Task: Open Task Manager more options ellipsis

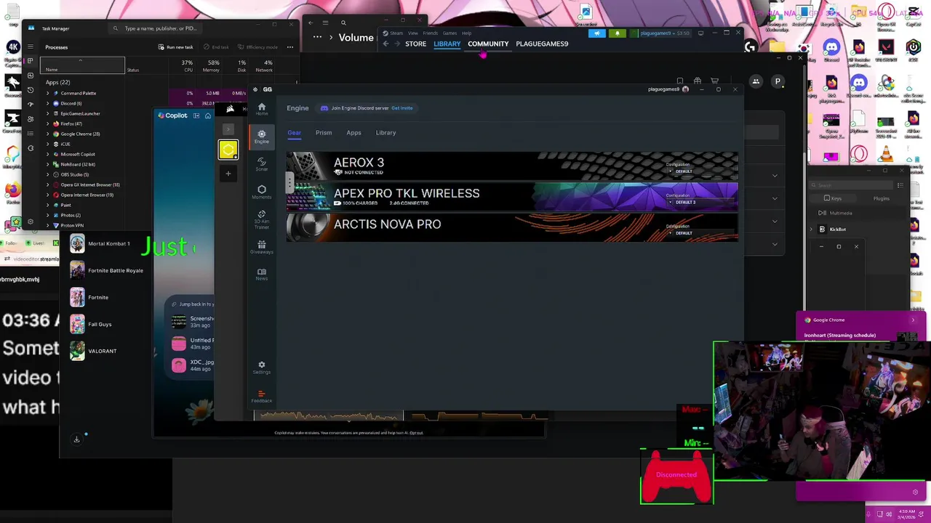Action: click(x=289, y=47)
